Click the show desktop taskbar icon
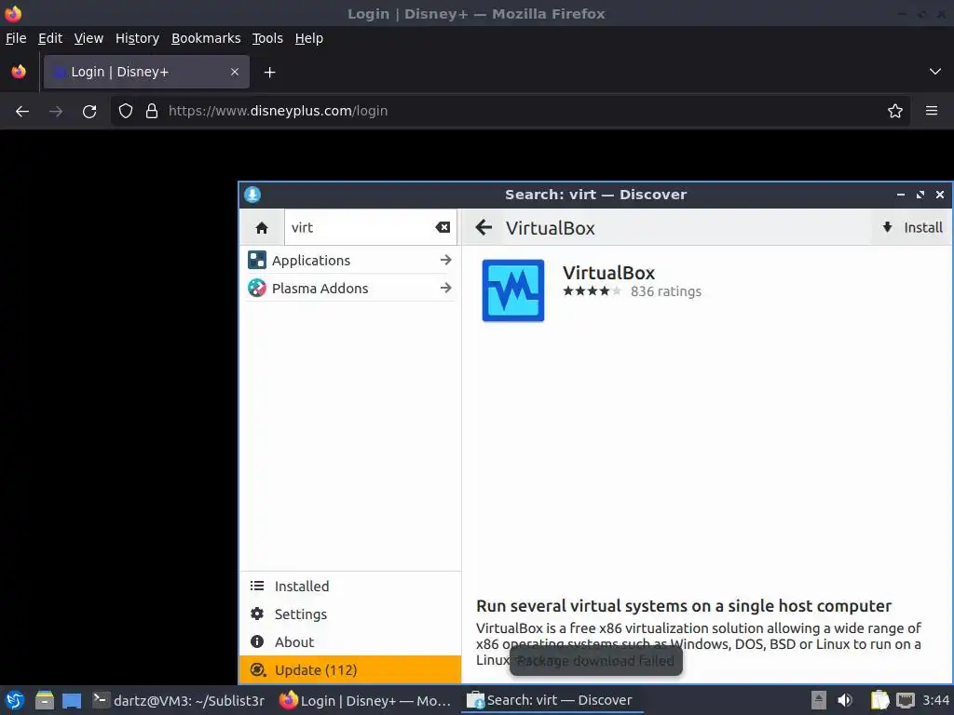 [72, 700]
